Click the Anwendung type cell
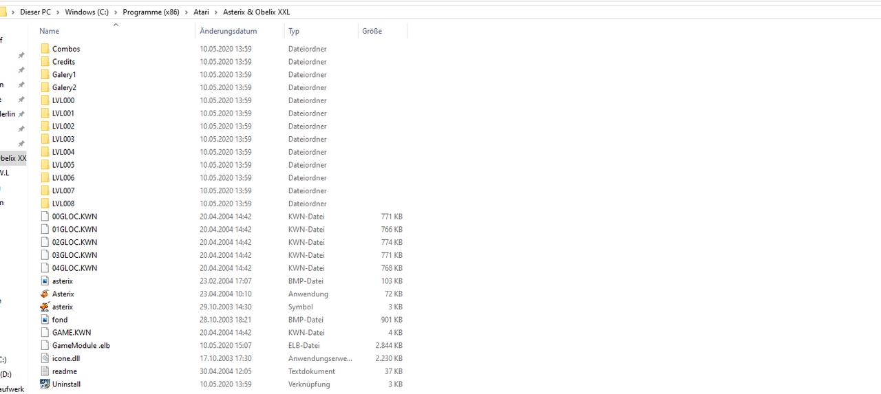Image resolution: width=881 pixels, height=394 pixels. pos(308,294)
